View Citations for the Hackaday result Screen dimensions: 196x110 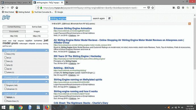click(73, 63)
